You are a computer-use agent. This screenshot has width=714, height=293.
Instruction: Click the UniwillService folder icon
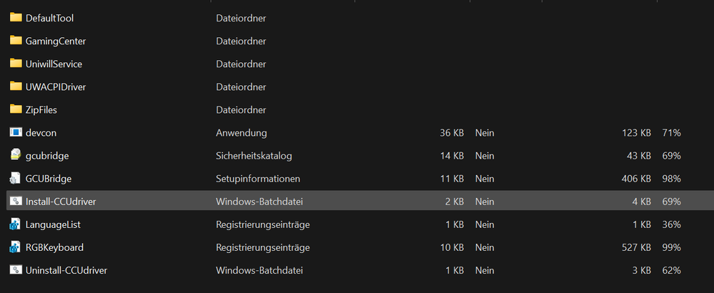(x=16, y=64)
